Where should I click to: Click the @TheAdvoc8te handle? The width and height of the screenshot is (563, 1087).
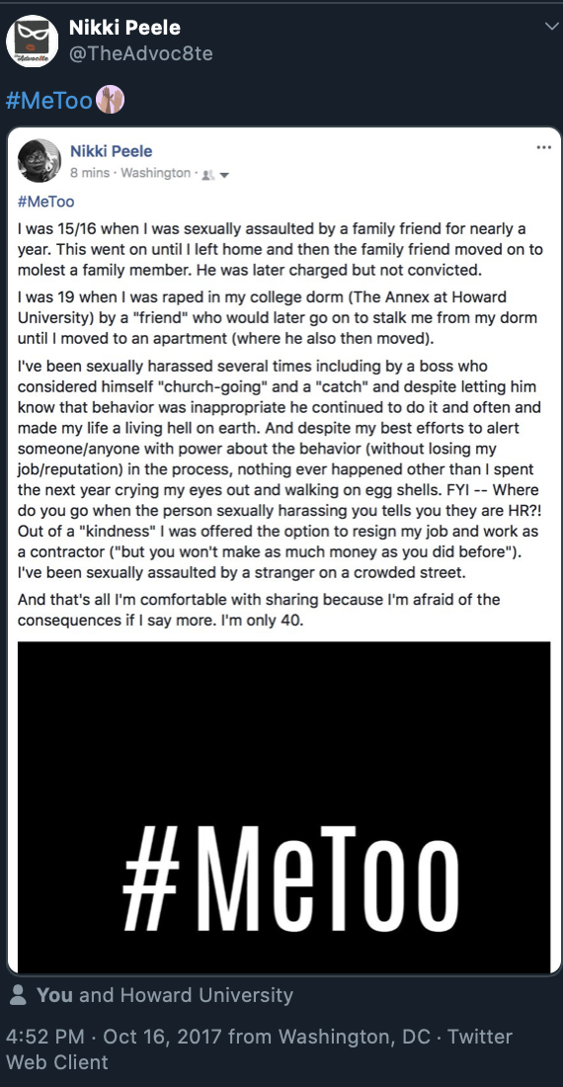[140, 53]
